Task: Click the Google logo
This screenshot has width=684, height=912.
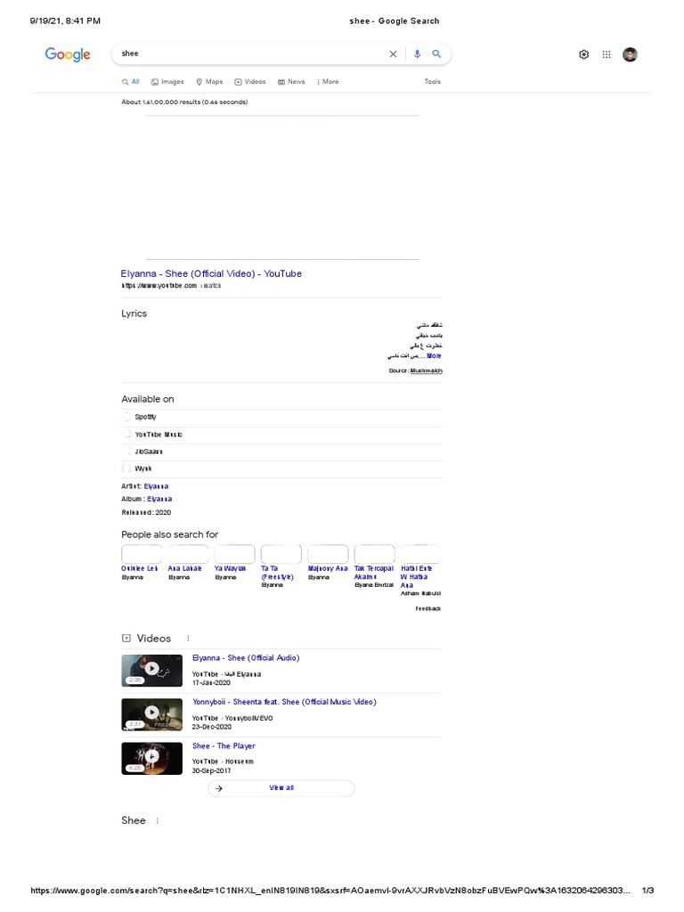Action: coord(68,54)
